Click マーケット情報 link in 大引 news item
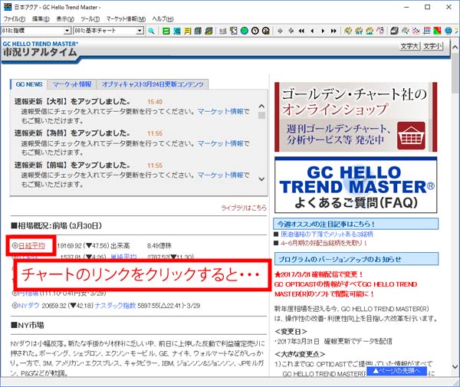The width and height of the screenshot is (460, 387). (x=221, y=111)
